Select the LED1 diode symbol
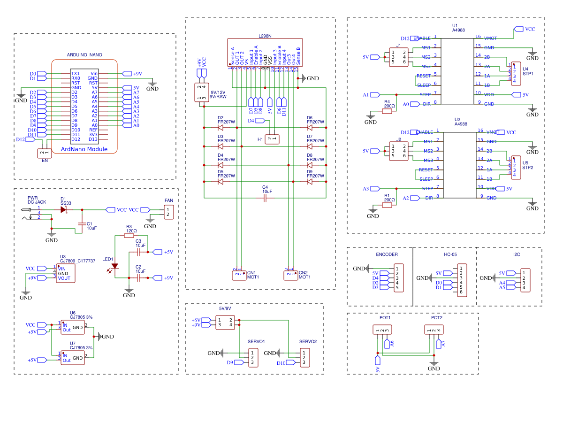 [114, 266]
